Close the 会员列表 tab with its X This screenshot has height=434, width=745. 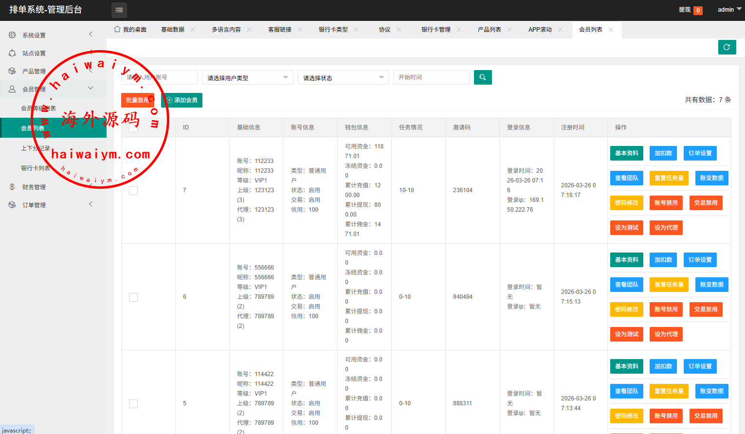point(611,30)
